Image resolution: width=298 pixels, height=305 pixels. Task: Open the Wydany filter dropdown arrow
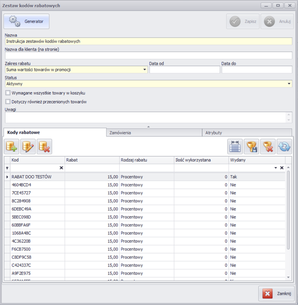(276, 168)
